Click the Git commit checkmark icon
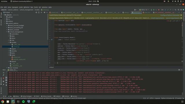The height and width of the screenshot is (104, 185). point(168,10)
